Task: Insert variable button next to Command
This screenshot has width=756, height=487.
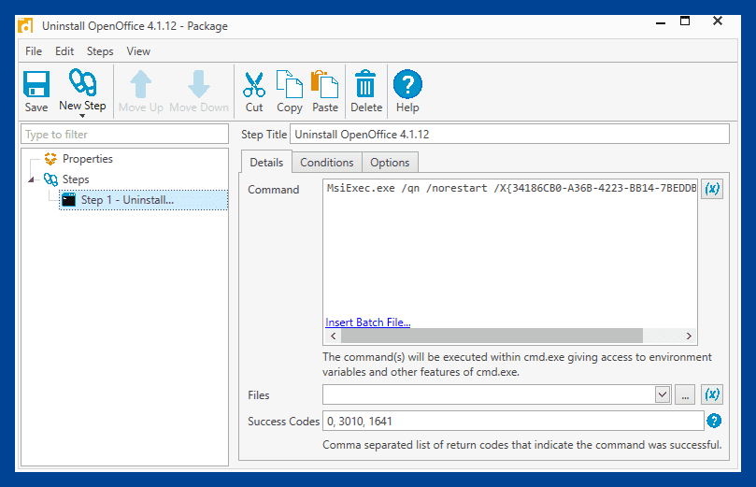Action: [712, 188]
